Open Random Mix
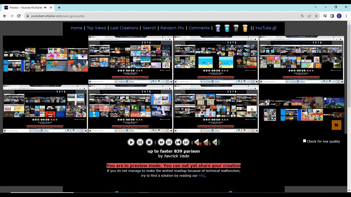 pos(172,28)
